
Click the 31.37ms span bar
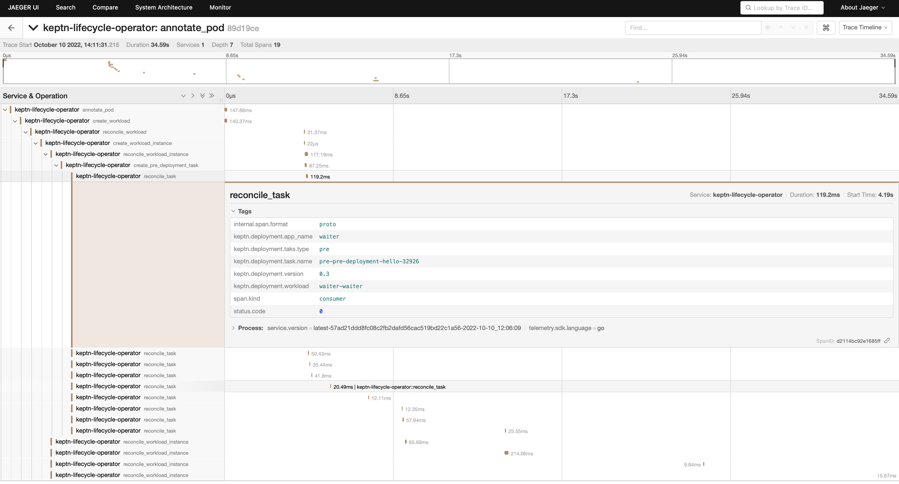304,132
